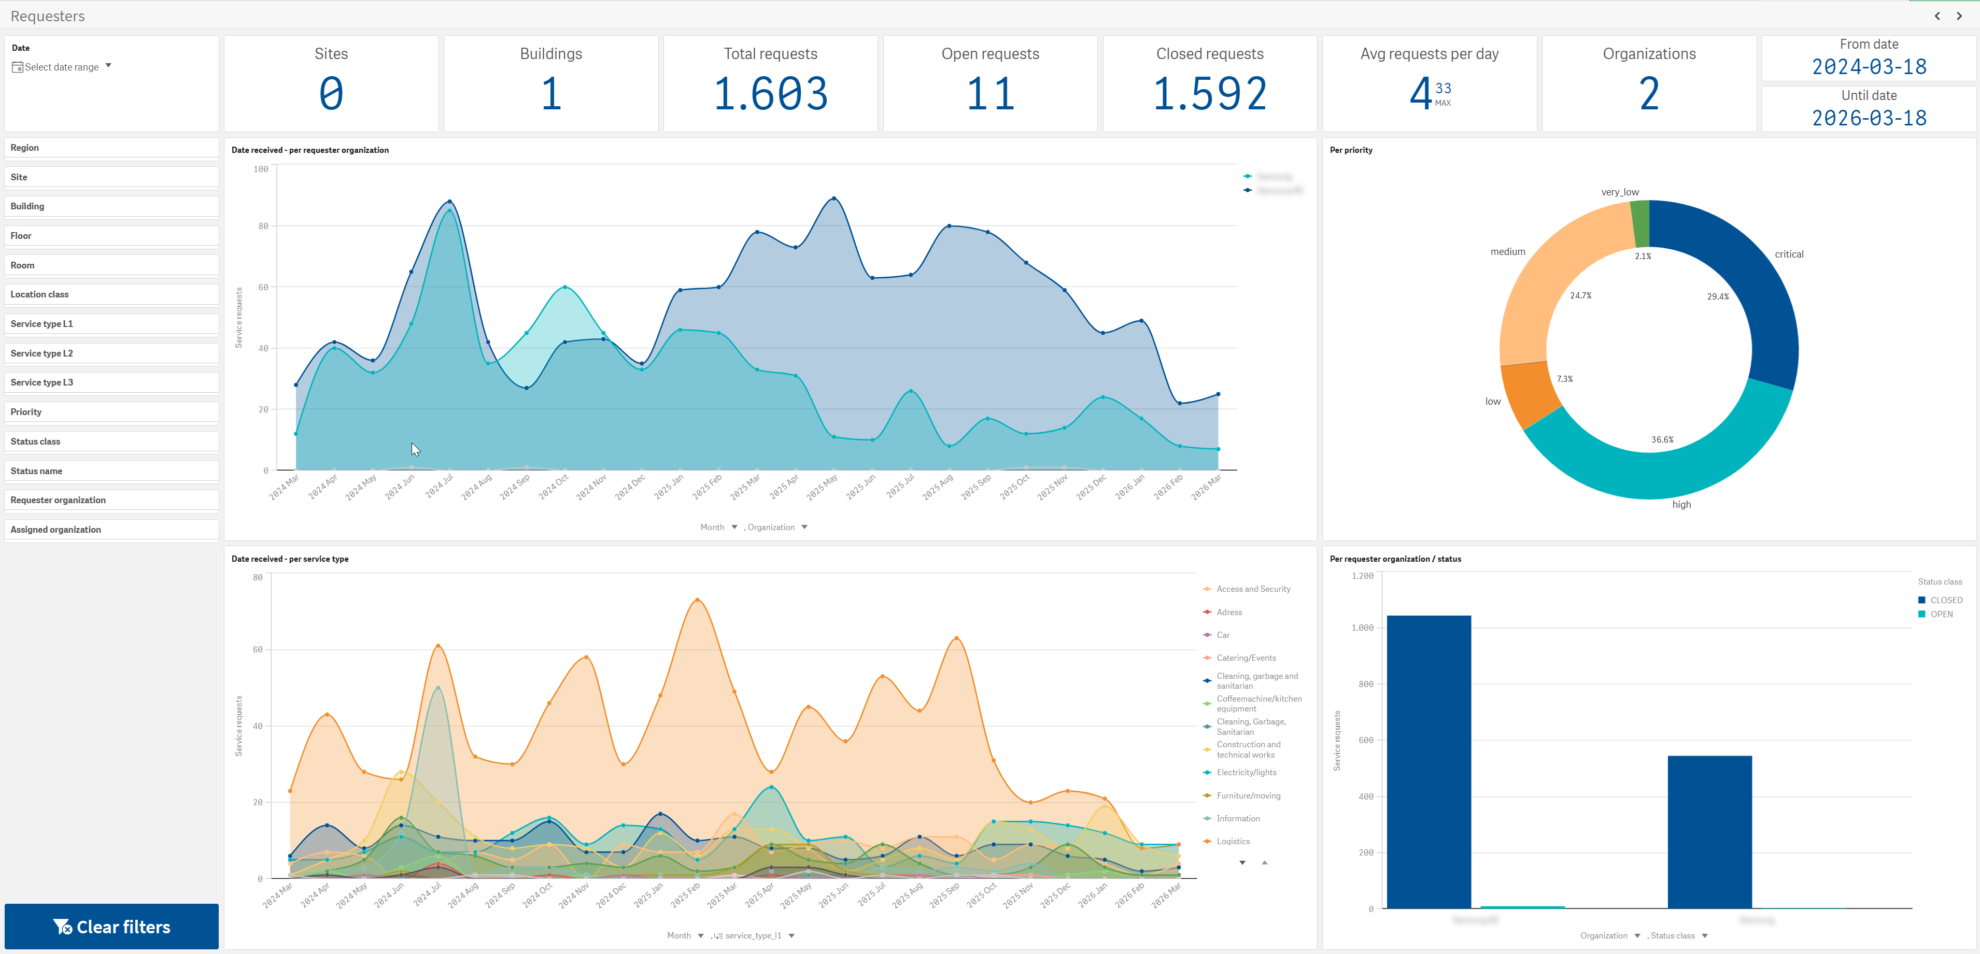
Task: Open Status class dropdown under bar chart
Action: point(1679,935)
